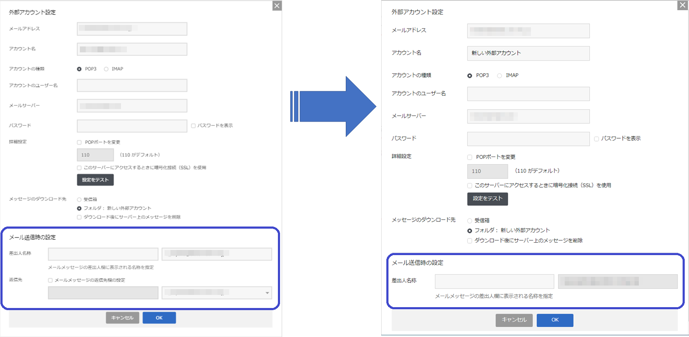Select IMAP account type in left dialog
This screenshot has width=689, height=337.
pyautogui.click(x=106, y=69)
